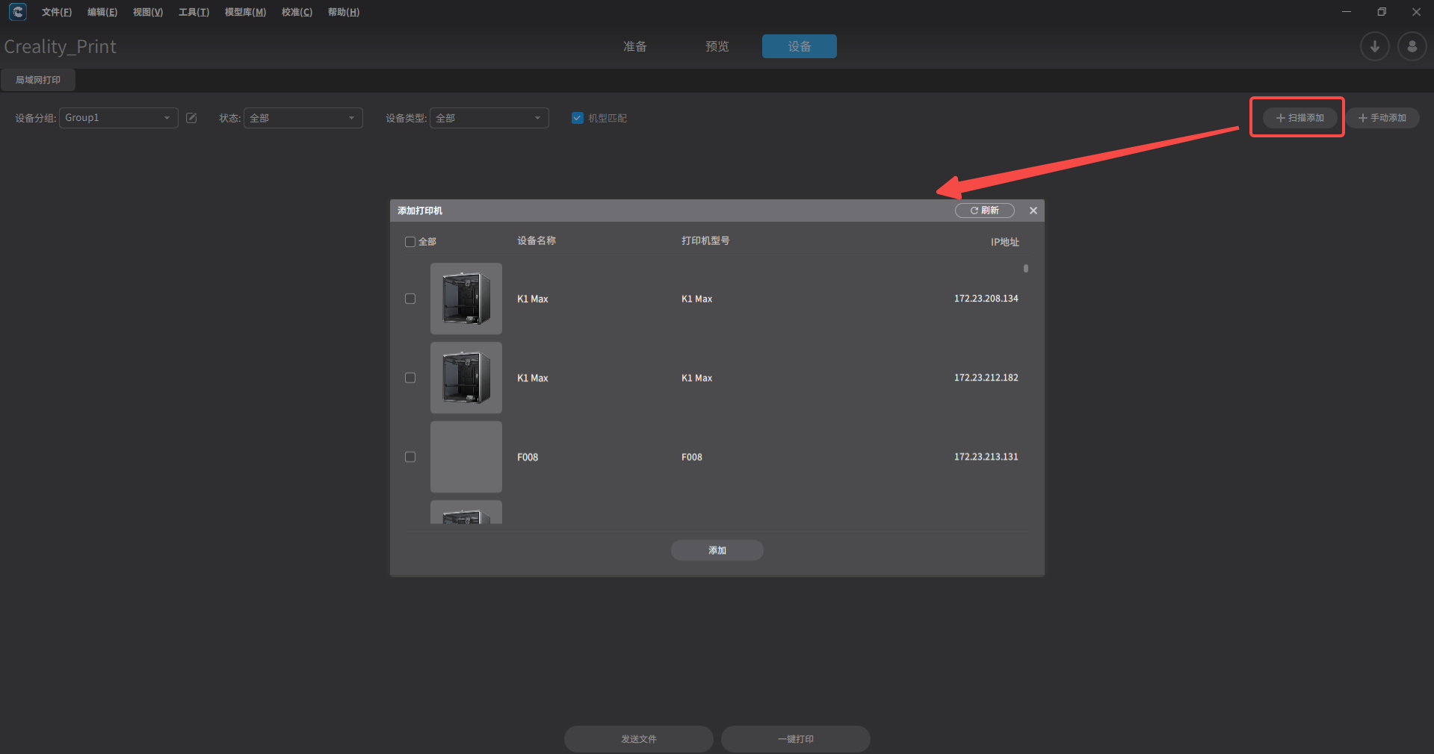Open the 帮助(H) menu
The height and width of the screenshot is (754, 1434).
coord(344,12)
